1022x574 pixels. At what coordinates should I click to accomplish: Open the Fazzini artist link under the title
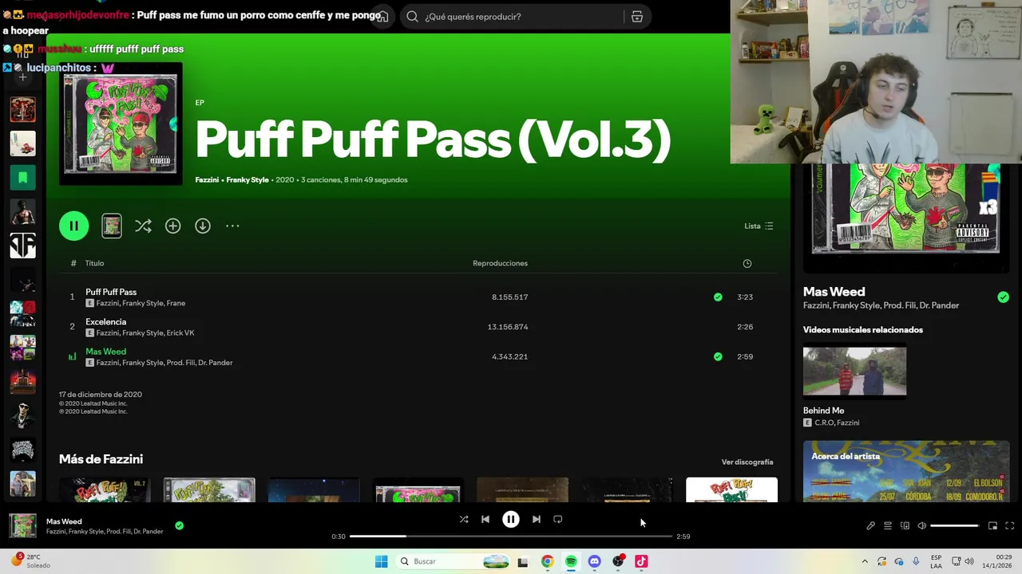click(207, 180)
